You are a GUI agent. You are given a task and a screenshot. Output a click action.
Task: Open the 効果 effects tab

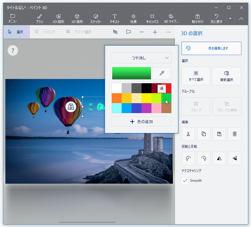(133, 19)
